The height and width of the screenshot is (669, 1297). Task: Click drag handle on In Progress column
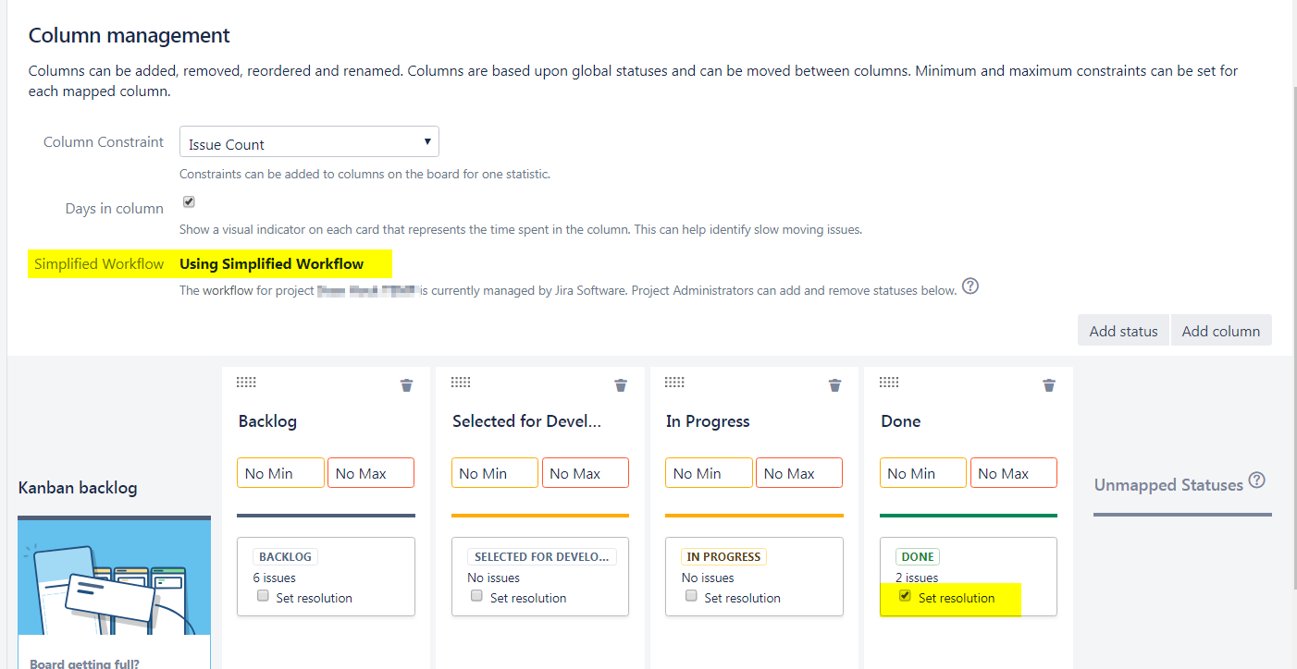pos(675,383)
